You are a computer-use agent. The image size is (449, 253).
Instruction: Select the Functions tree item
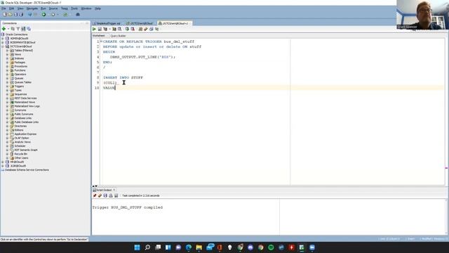(20, 70)
